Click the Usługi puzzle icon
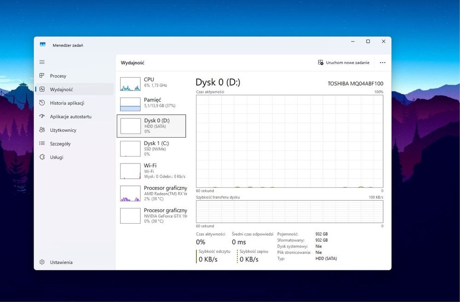This screenshot has height=302, width=460. pos(42,157)
